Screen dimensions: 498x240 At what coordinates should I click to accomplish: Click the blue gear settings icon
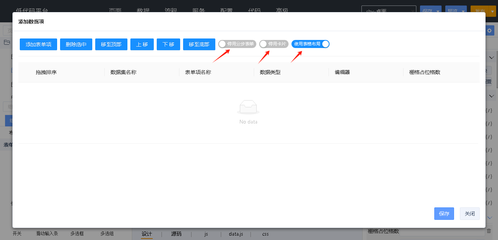click(x=490, y=31)
